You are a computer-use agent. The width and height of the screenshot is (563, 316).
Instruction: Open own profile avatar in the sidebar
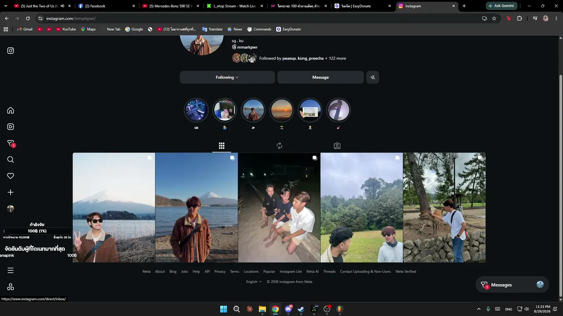click(11, 208)
